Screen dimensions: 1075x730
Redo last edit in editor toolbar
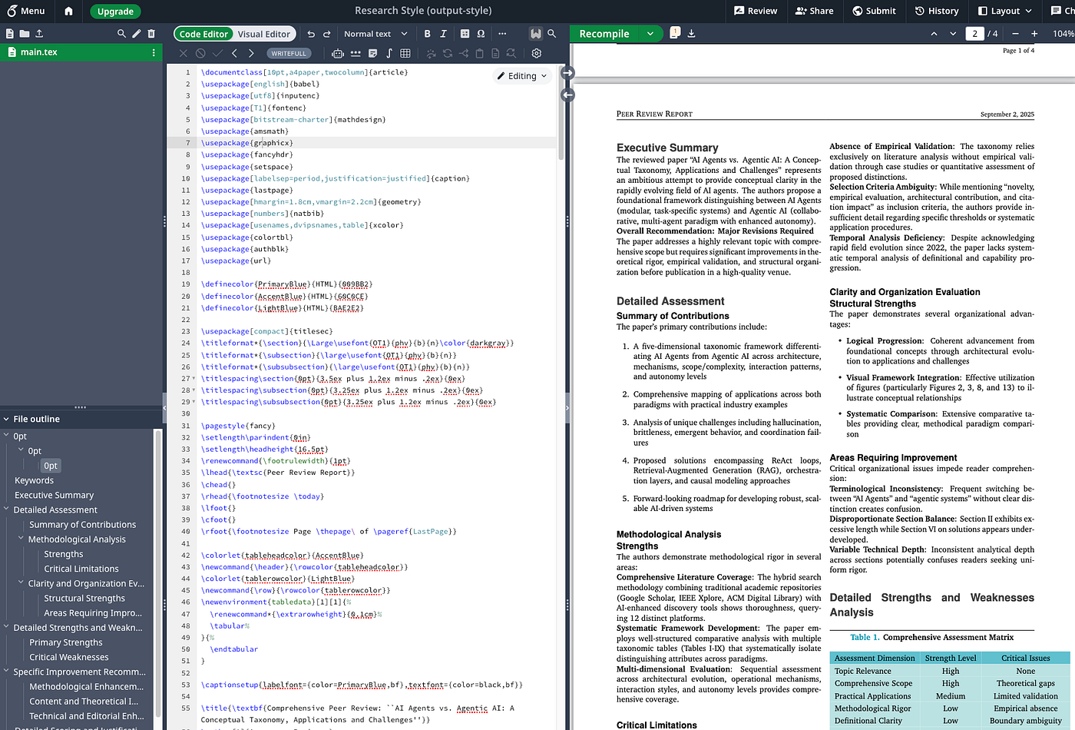click(327, 34)
